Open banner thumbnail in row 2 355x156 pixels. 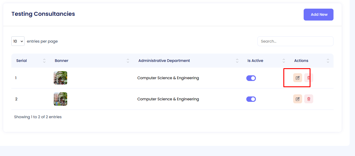[60, 99]
